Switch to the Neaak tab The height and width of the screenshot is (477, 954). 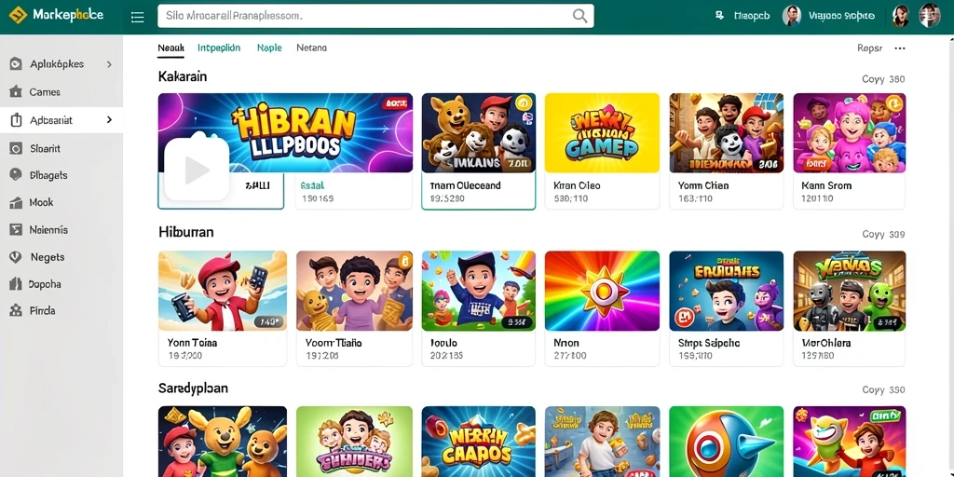171,48
